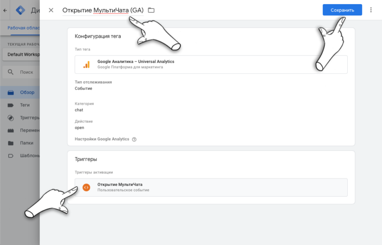Open Папки in the sidebar

coord(26,143)
